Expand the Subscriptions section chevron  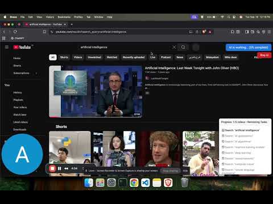(36, 73)
